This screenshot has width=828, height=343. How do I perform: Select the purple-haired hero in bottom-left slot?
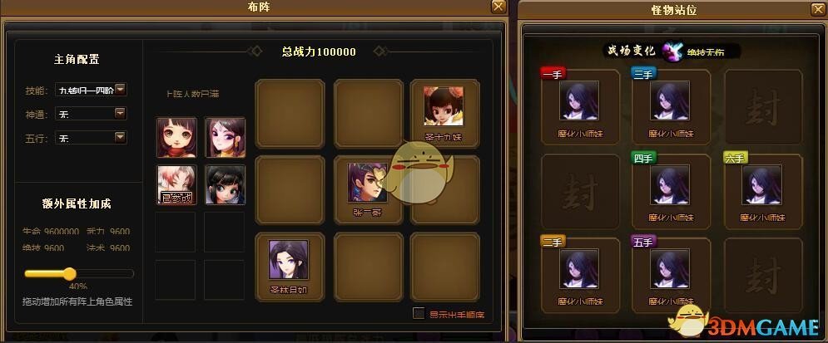pos(288,260)
